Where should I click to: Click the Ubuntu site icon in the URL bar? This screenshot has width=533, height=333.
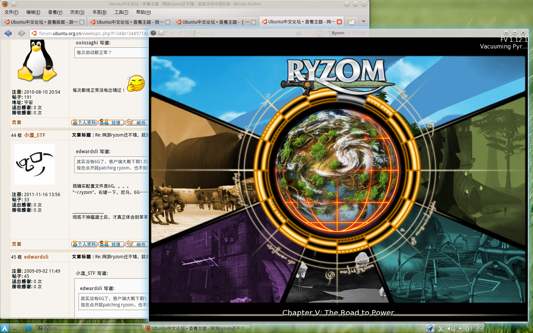pyautogui.click(x=34, y=33)
